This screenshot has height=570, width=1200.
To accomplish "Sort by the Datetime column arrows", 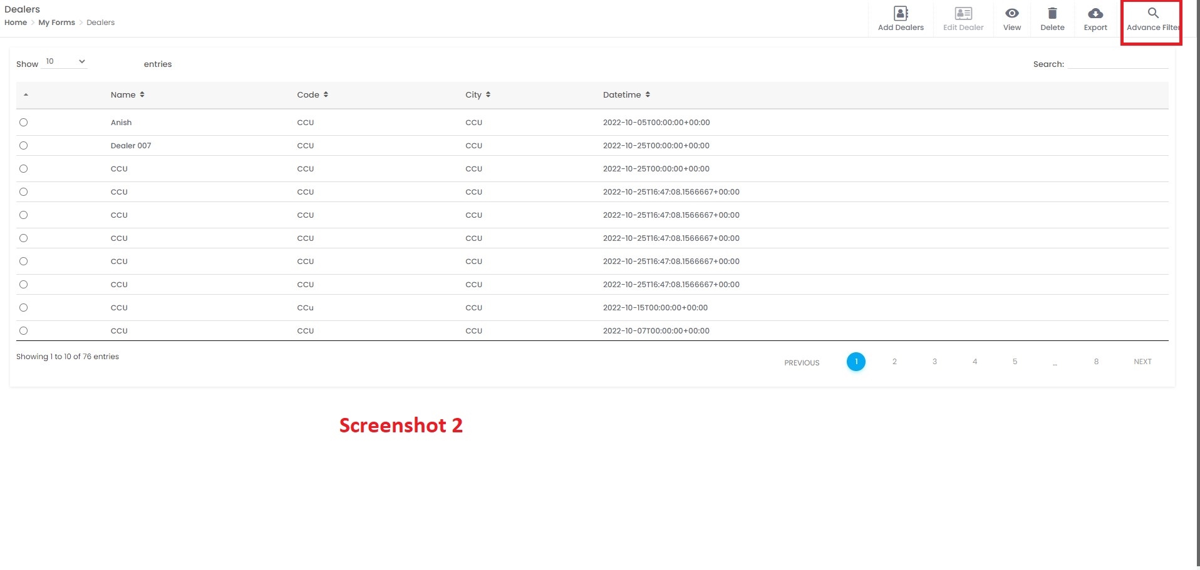I will 648,94.
